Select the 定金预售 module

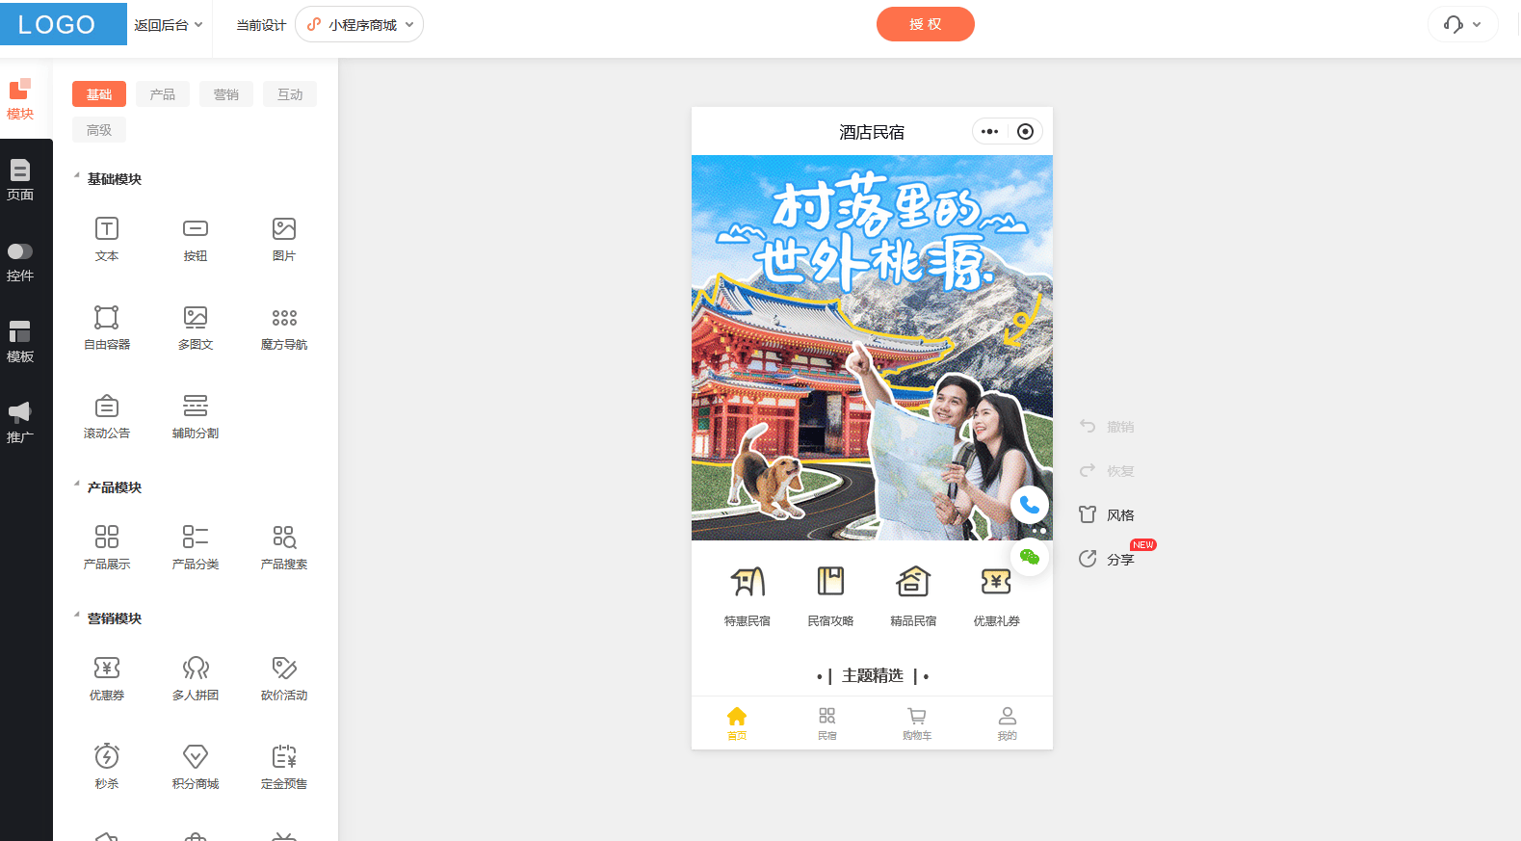pyautogui.click(x=284, y=768)
